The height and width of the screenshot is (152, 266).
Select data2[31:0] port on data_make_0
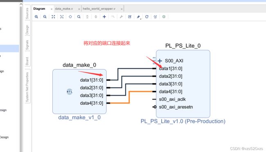(x=92, y=88)
